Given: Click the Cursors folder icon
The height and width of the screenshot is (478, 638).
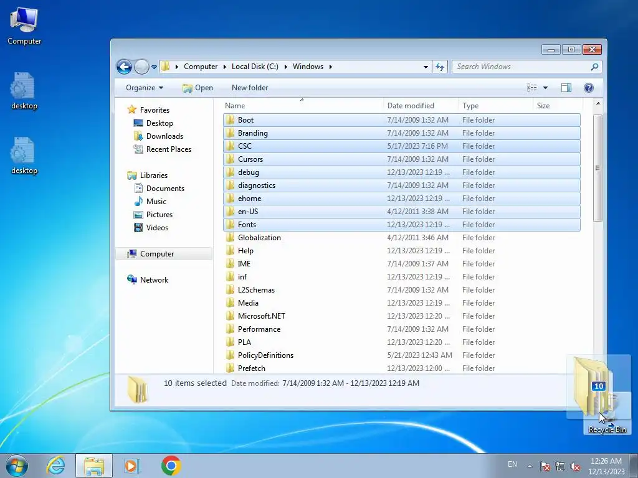Looking at the screenshot, I should [231, 159].
